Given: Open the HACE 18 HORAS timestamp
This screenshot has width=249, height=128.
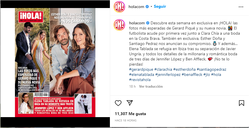Looking at the screenshot, I should point(125,120).
